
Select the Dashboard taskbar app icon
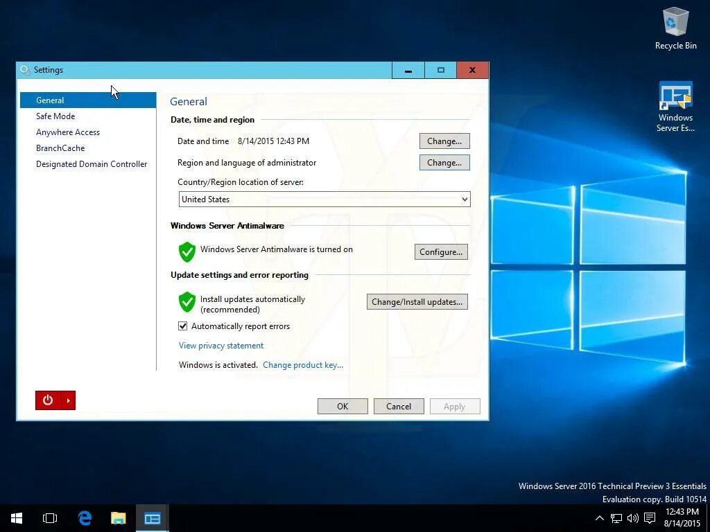coord(152,518)
